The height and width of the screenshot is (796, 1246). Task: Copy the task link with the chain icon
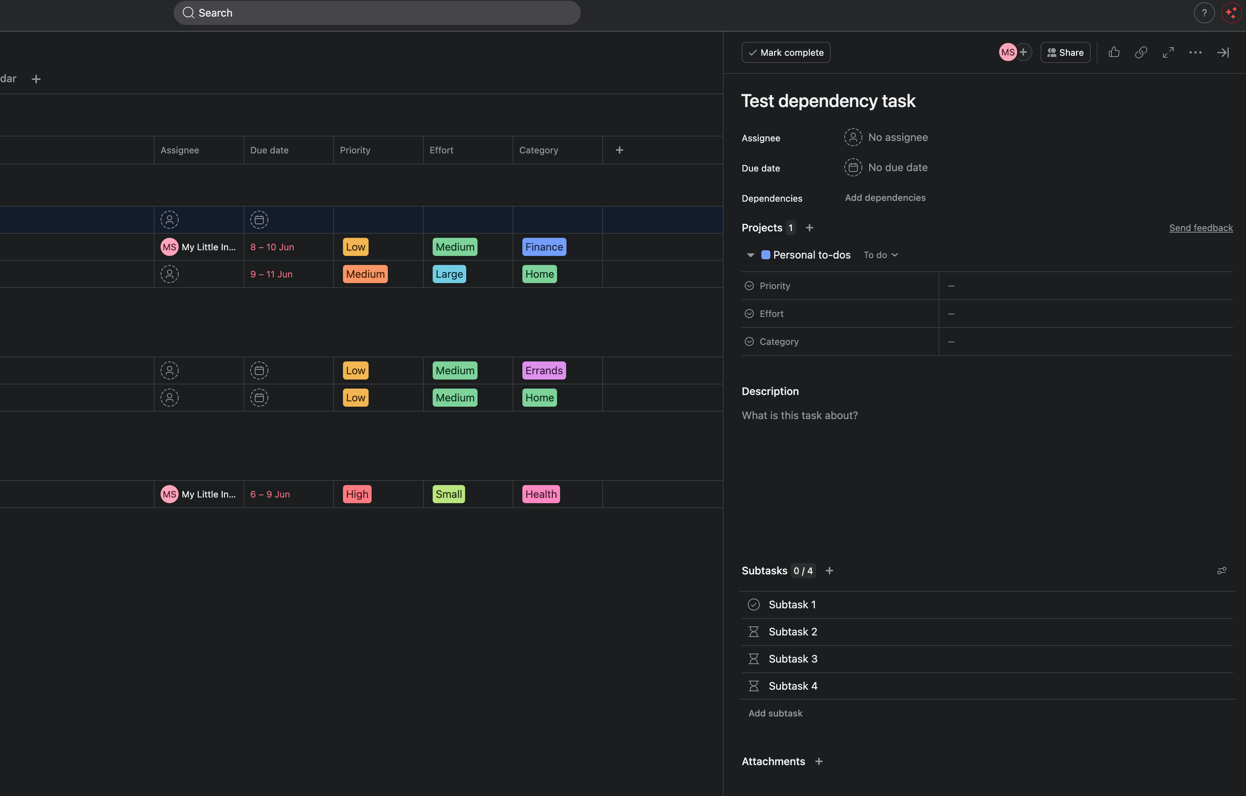tap(1141, 52)
